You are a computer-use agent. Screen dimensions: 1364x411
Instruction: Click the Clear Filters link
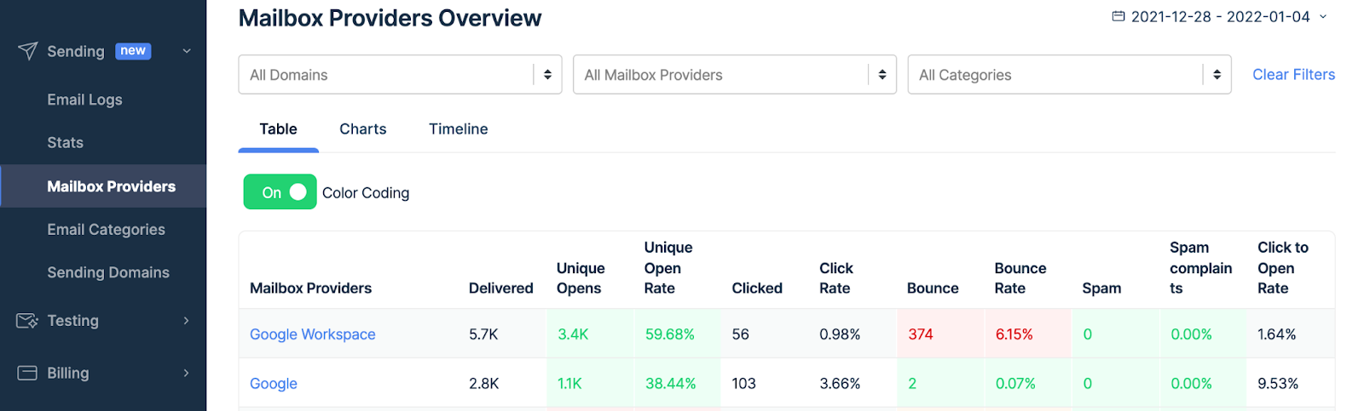1293,75
